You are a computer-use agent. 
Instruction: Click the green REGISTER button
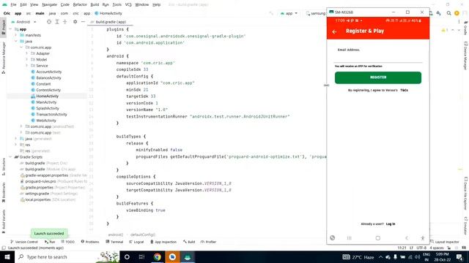[x=378, y=77]
